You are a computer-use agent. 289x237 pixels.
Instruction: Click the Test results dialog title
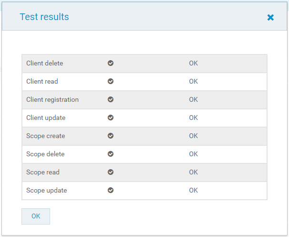tap(44, 17)
